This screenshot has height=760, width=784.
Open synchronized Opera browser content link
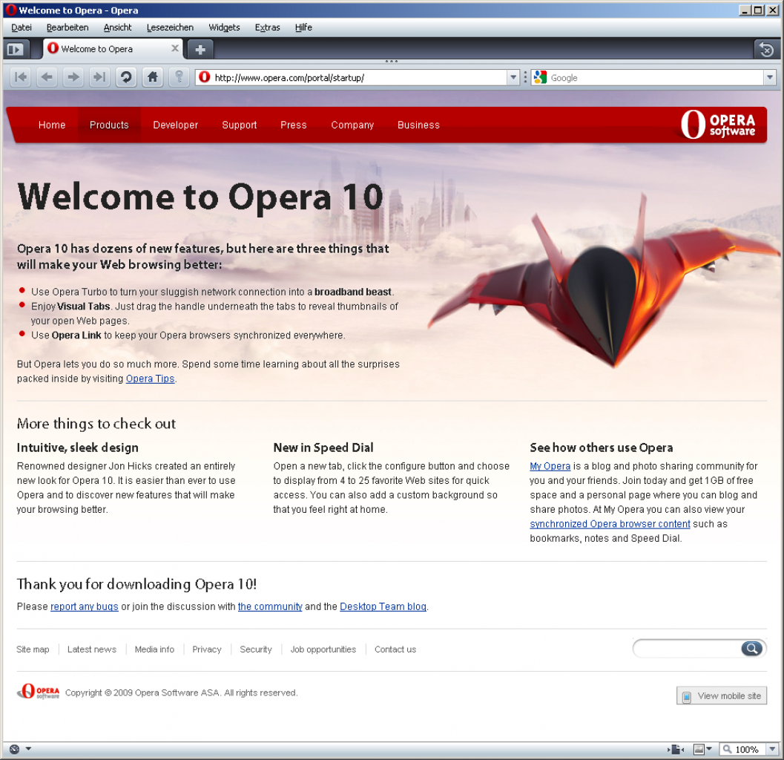click(610, 524)
